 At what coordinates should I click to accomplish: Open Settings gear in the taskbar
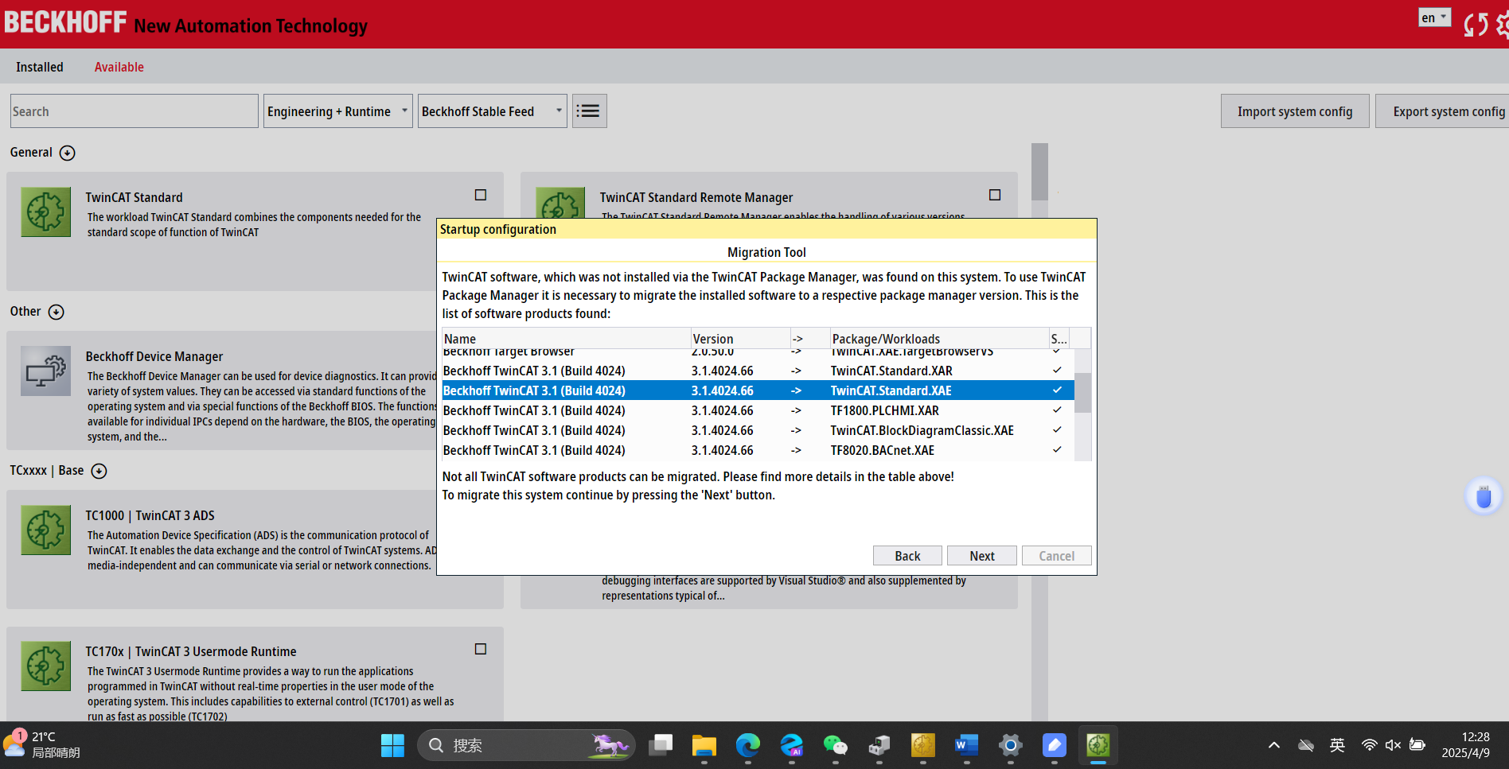point(1010,745)
